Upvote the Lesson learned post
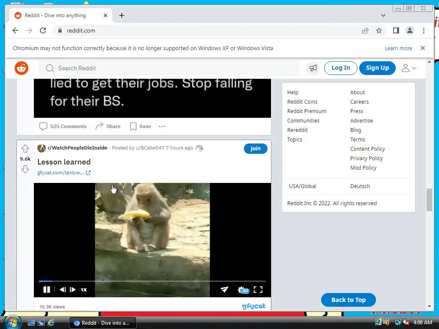Image resolution: width=439 pixels, height=329 pixels. click(x=25, y=149)
